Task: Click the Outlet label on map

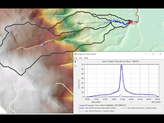Action: 135,22
